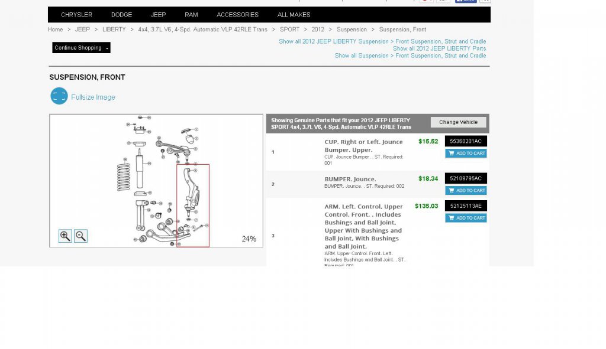
Task: Open the ALL MAKES menu
Action: point(294,15)
